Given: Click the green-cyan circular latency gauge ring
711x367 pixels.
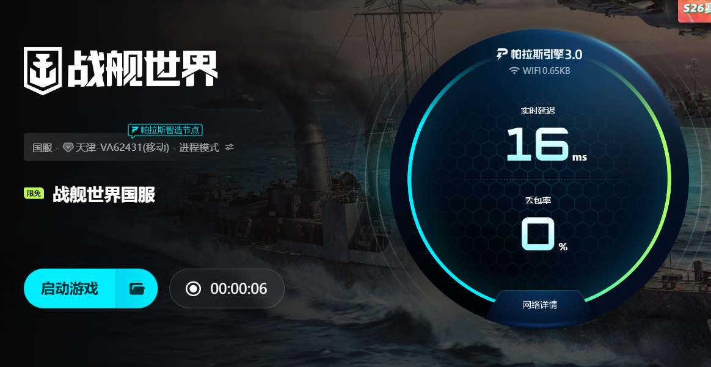Looking at the screenshot, I should (539, 178).
